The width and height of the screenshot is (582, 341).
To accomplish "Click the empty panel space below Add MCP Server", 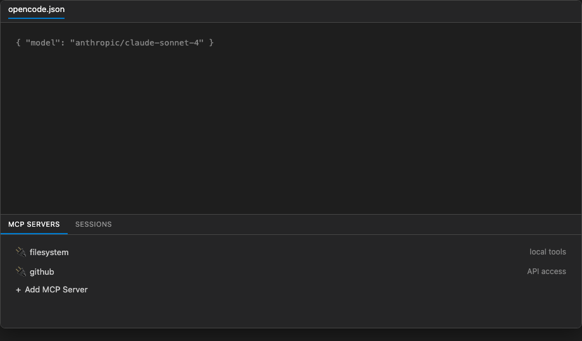I will [291, 311].
